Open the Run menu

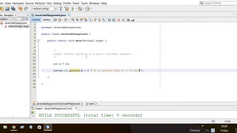tap(49, 3)
